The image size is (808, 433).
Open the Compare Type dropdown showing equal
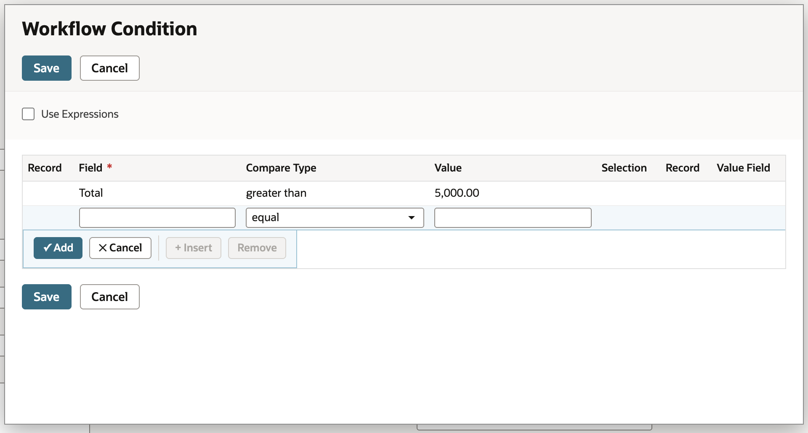pos(335,218)
